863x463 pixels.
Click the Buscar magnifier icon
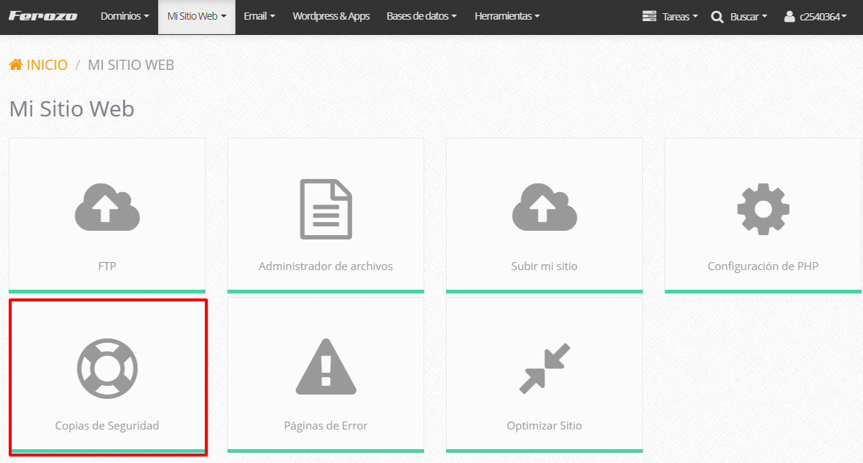(717, 17)
